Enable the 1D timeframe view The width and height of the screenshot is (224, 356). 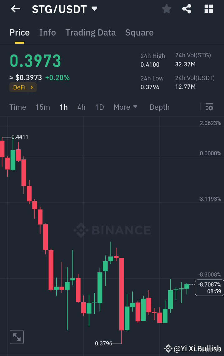click(x=99, y=107)
